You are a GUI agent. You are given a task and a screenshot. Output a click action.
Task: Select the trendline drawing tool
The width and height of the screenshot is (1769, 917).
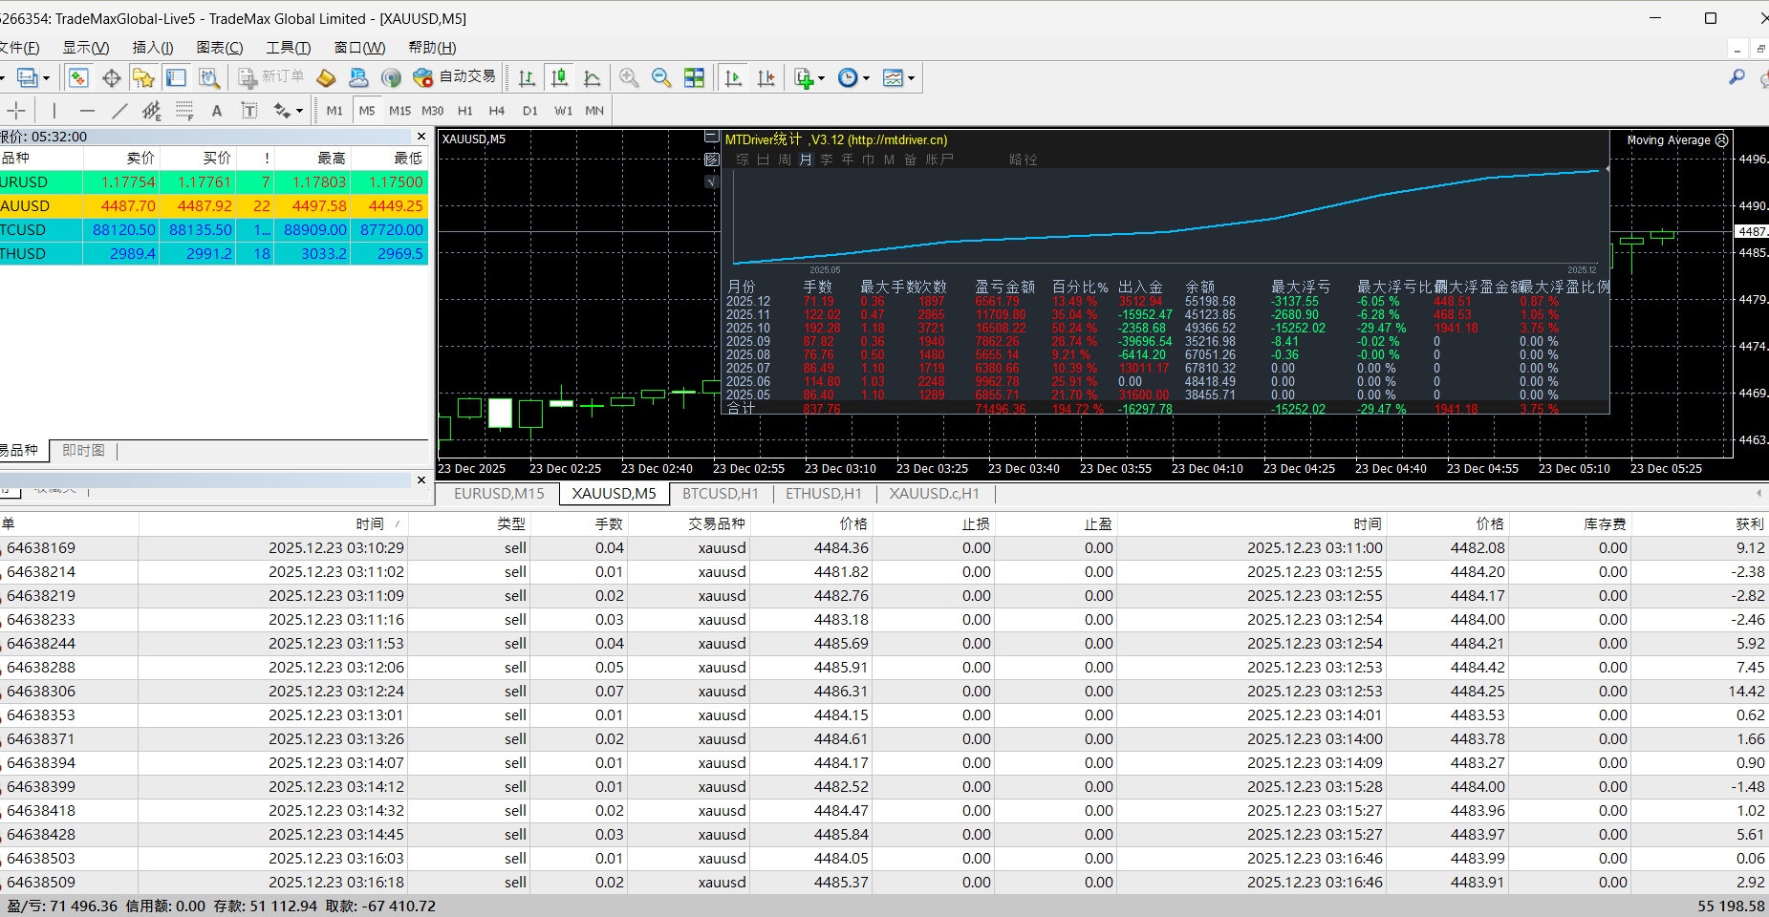point(119,111)
